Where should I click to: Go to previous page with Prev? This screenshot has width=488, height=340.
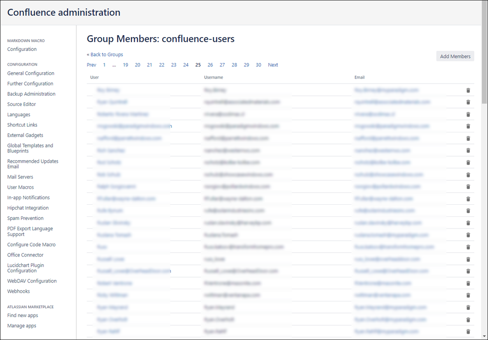91,65
